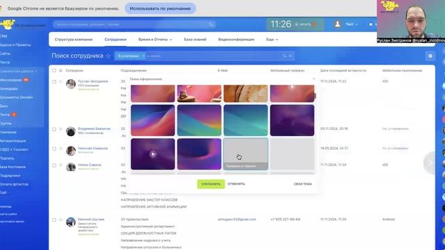Click the portal logo in the top-left corner
Screen dimensions: 445x250
(8, 24)
